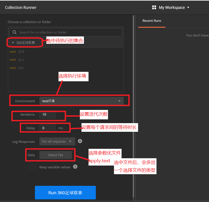This screenshot has width=209, height=202.
Task: Click the Delay value field
Action: 48,128
